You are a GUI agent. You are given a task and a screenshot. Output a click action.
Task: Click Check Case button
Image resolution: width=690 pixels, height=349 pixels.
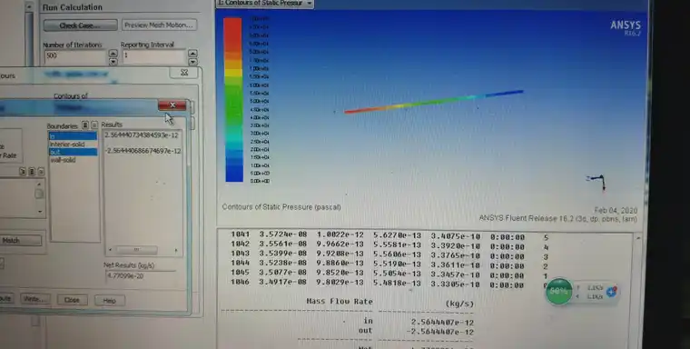click(81, 25)
